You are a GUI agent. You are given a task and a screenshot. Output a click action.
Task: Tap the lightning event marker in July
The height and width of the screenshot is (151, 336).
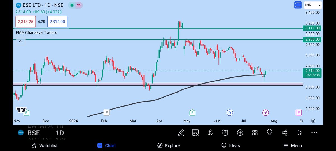(265, 113)
